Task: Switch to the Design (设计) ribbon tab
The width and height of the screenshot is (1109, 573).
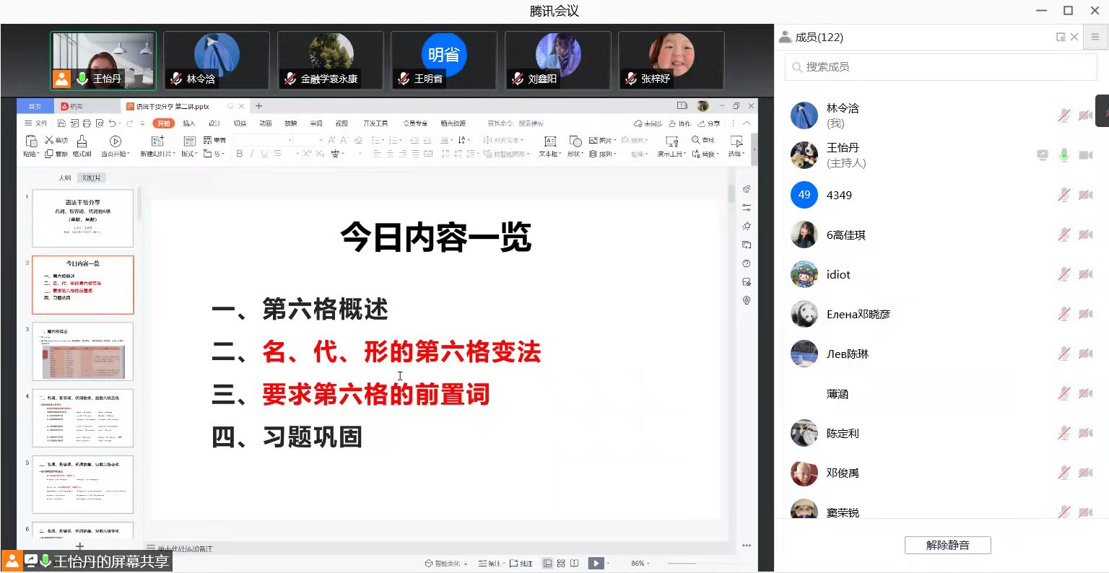Action: (x=214, y=123)
